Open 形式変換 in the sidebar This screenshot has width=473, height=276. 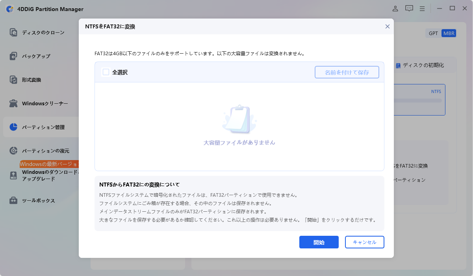tap(32, 80)
